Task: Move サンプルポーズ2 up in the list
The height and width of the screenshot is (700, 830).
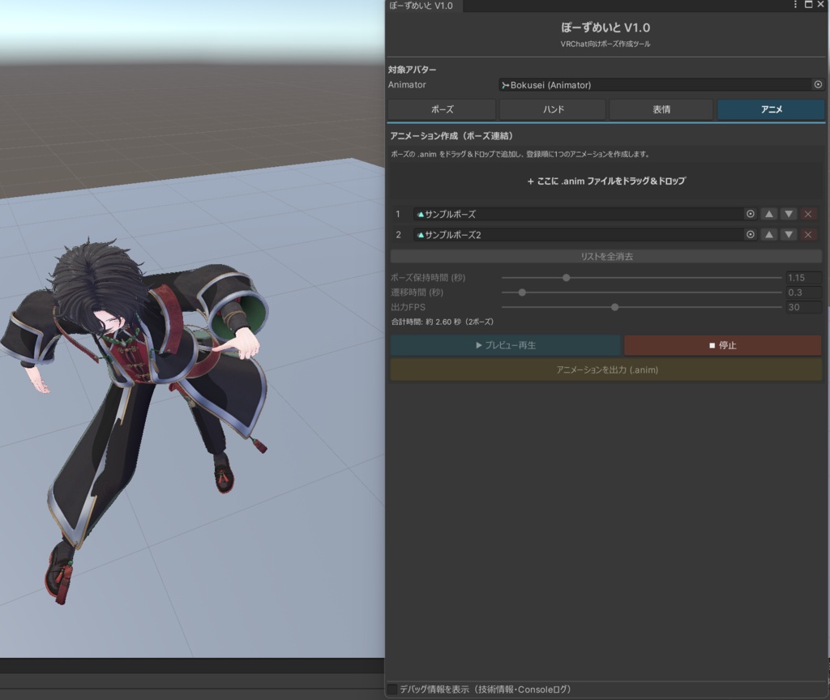Action: pyautogui.click(x=769, y=234)
